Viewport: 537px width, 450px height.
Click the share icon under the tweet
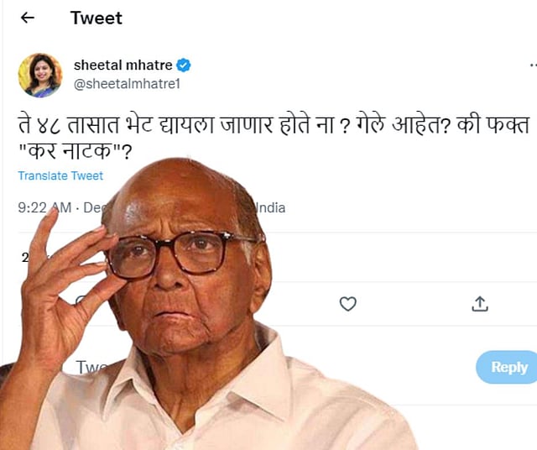(480, 303)
